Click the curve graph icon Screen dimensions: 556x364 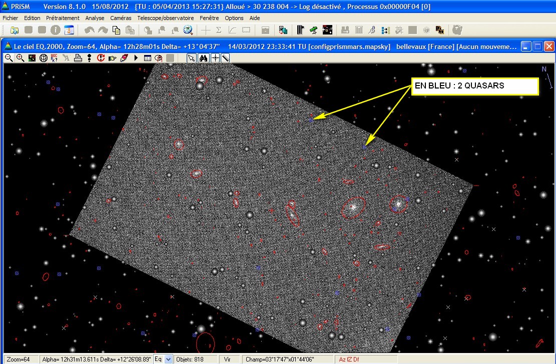pos(233,30)
